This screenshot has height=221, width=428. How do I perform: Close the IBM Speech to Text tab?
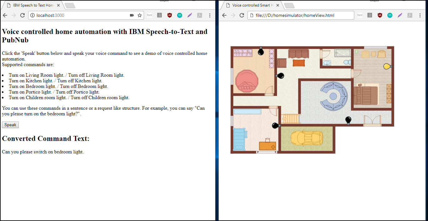58,5
